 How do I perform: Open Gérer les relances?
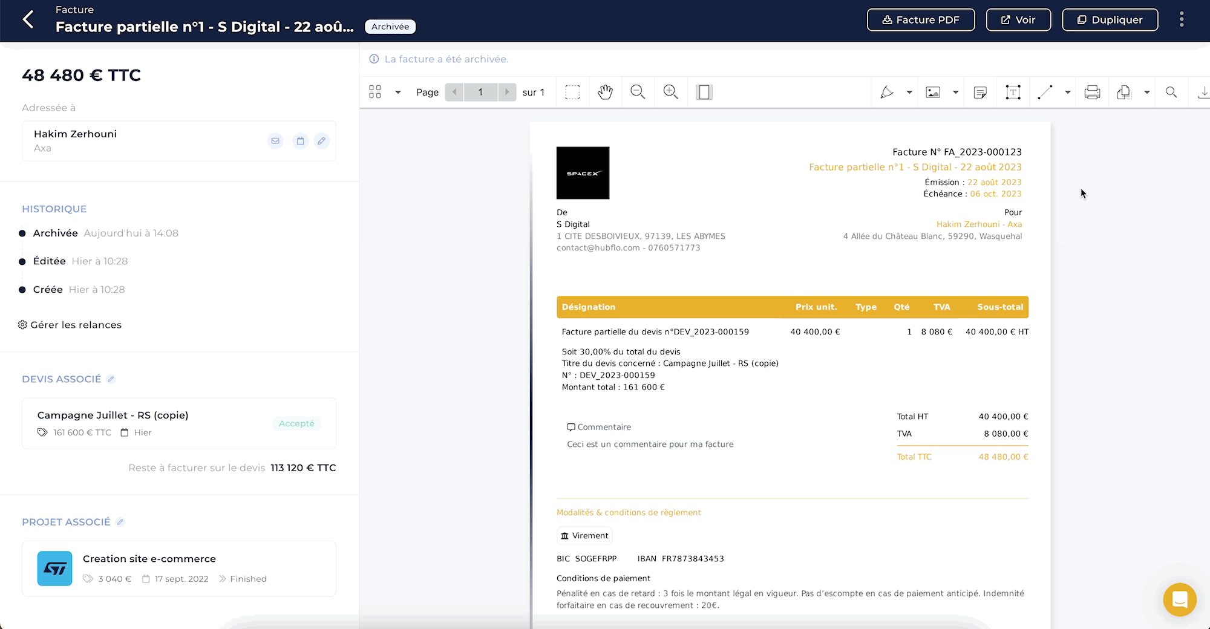pos(70,325)
